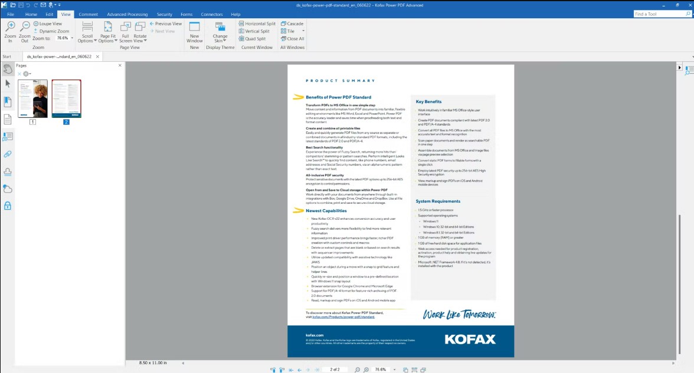Open the Connectors menu

[x=211, y=14]
